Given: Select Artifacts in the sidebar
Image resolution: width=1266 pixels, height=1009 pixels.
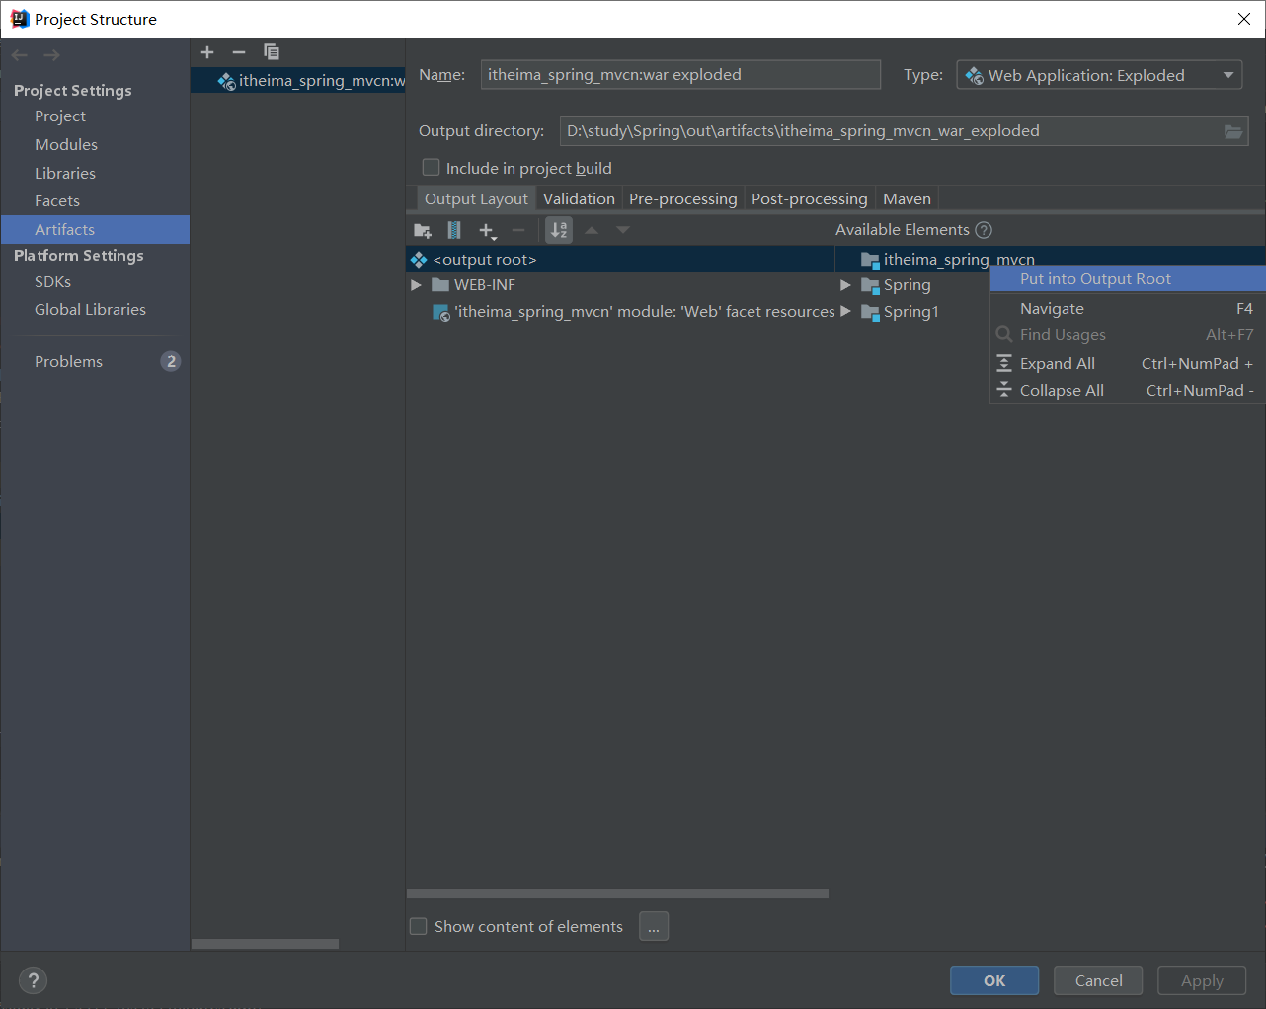Looking at the screenshot, I should [95, 230].
